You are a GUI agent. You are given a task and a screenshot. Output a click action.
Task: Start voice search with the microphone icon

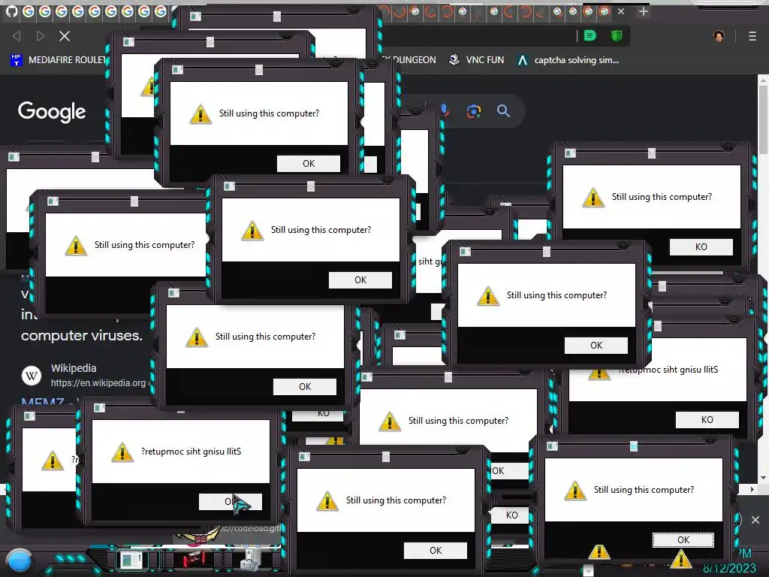point(445,110)
